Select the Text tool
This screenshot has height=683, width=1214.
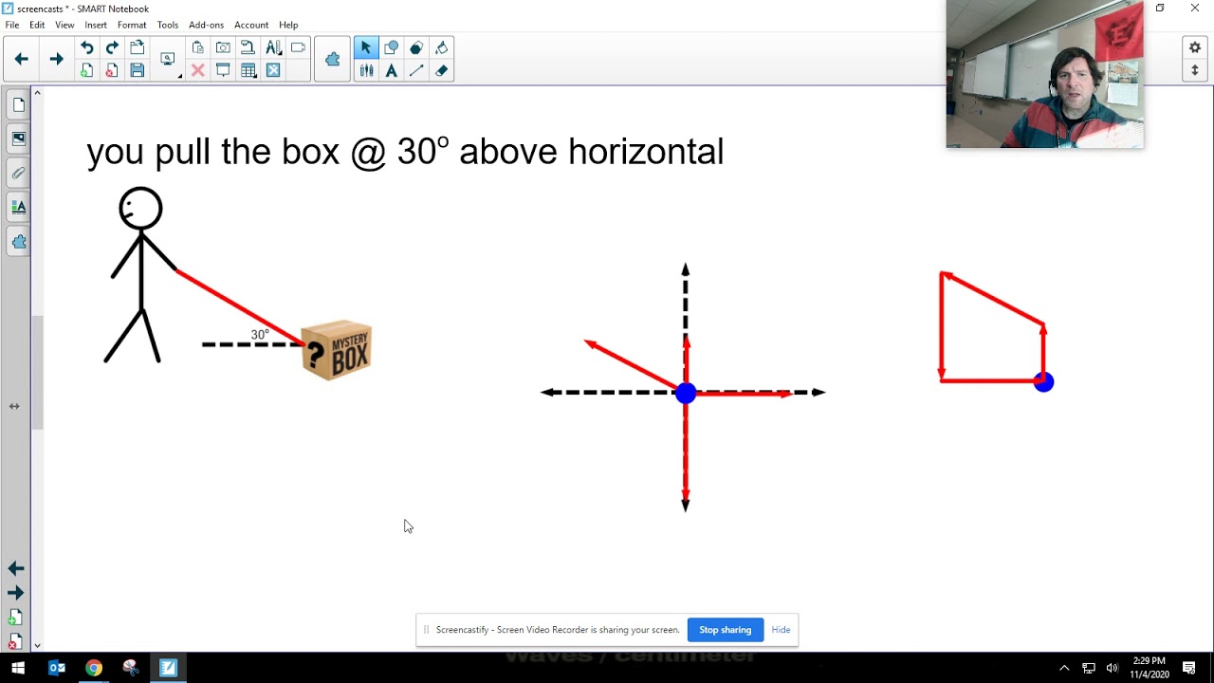[391, 70]
